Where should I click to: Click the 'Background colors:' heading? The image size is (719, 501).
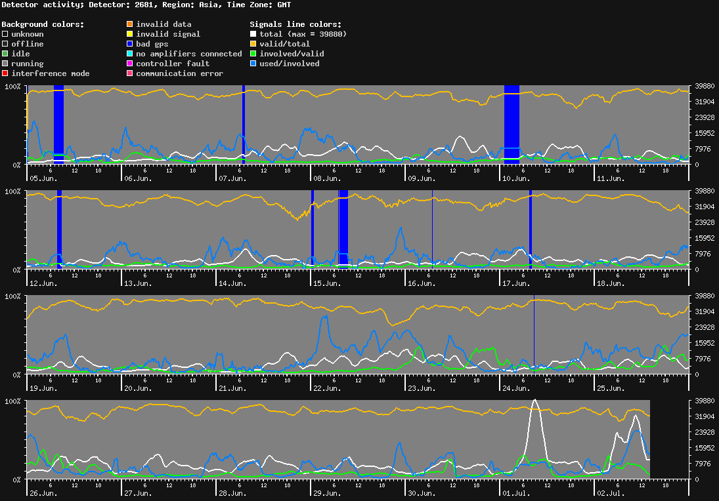tap(43, 24)
